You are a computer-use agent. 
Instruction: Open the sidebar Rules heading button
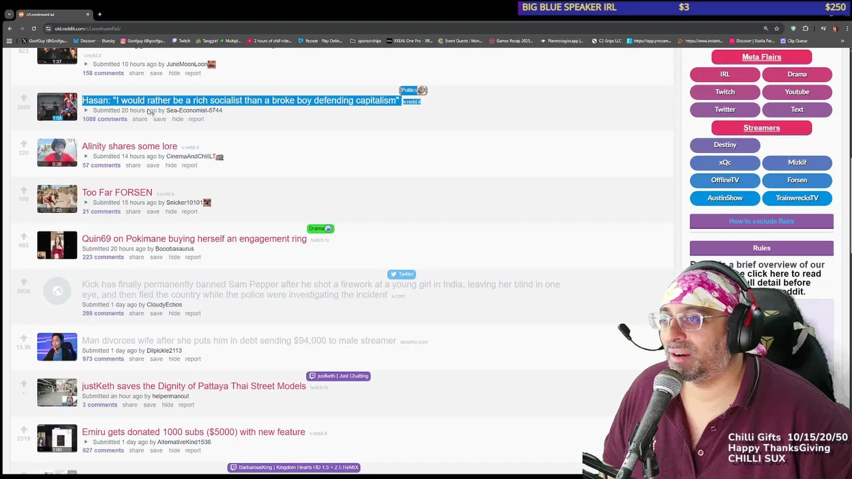761,248
